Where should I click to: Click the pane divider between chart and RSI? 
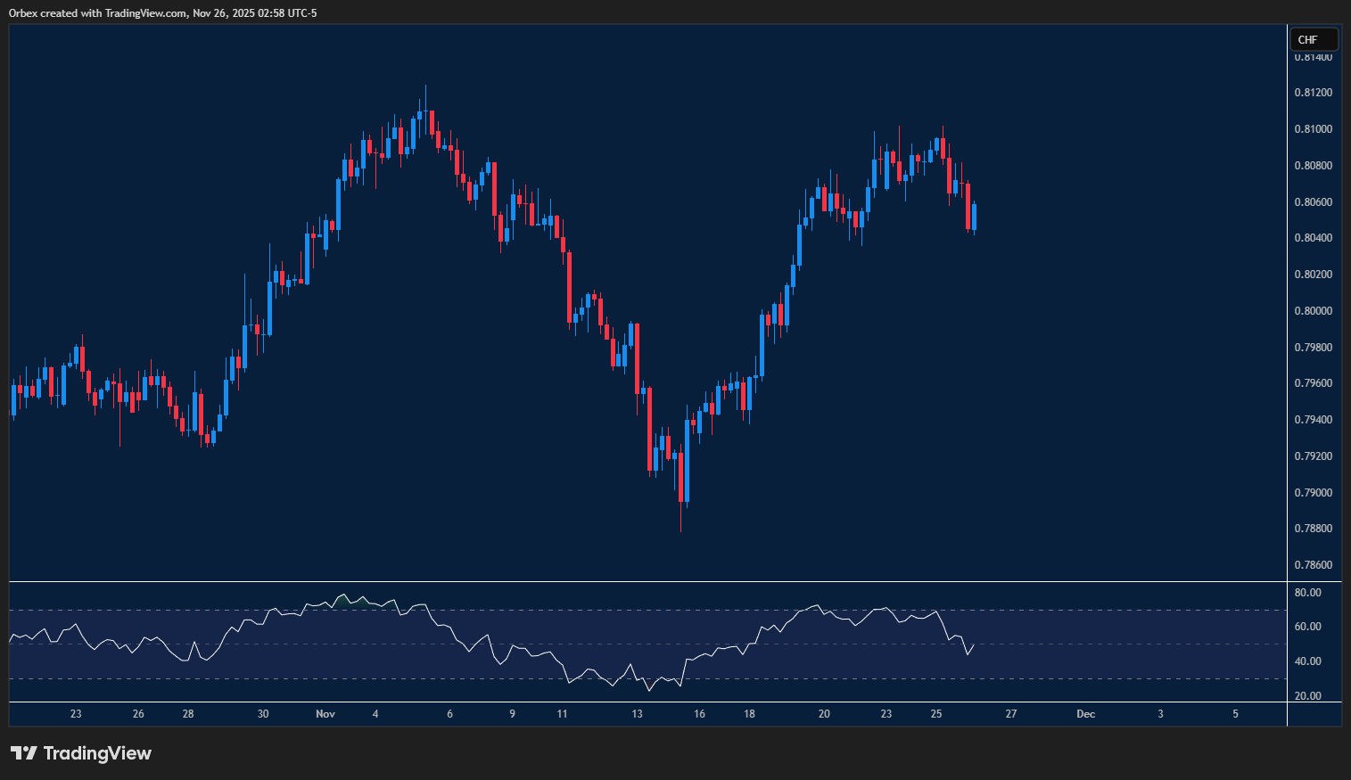point(624,579)
